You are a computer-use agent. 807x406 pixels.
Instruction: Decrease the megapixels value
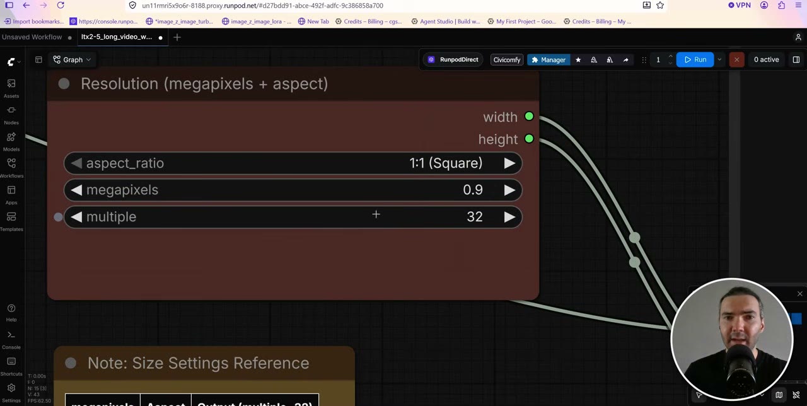pyautogui.click(x=76, y=190)
